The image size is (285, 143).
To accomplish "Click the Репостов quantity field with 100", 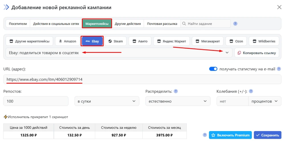I will pyautogui.click(x=36, y=101).
